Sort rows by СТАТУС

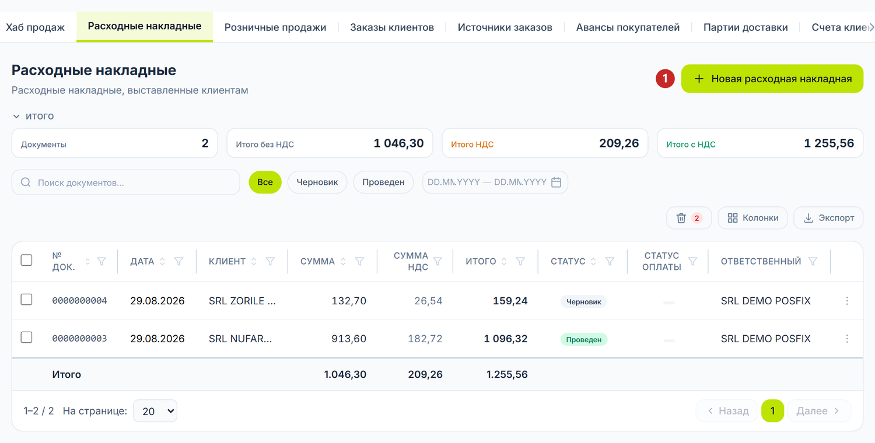593,262
